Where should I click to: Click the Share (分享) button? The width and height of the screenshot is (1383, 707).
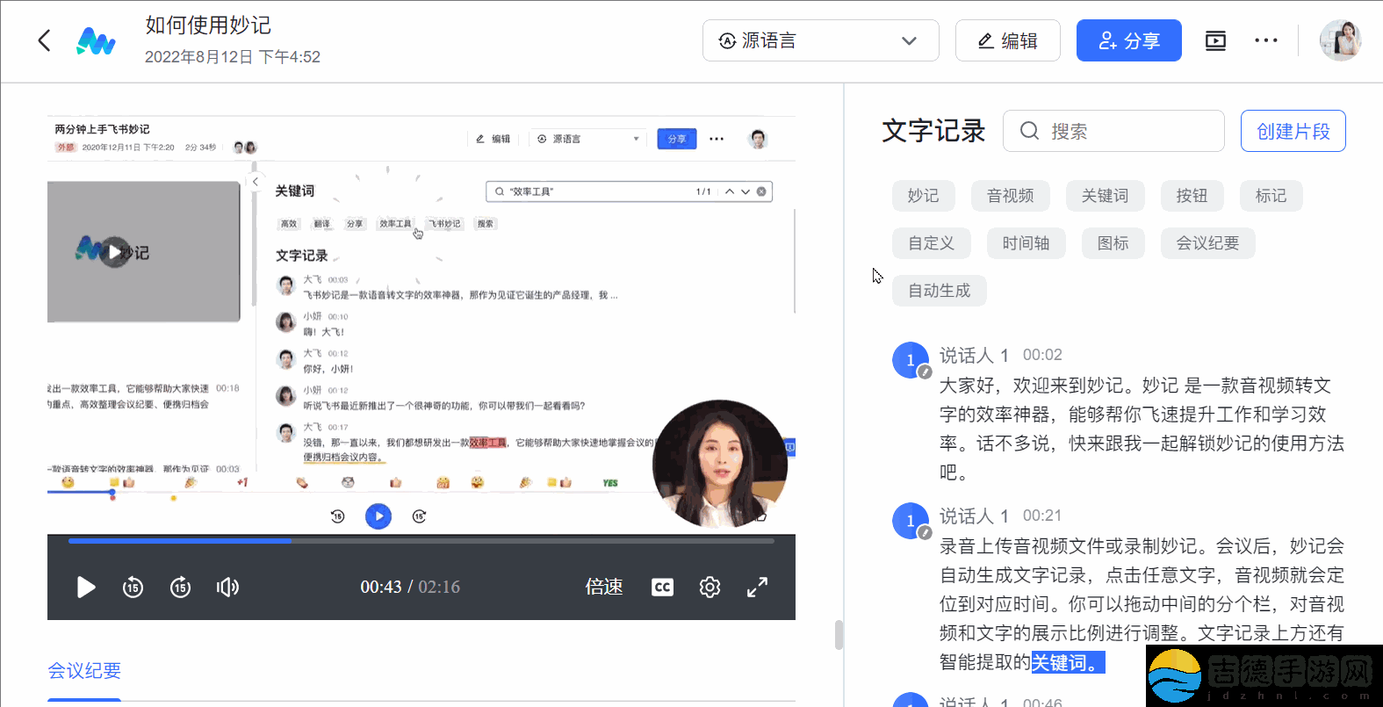tap(1128, 40)
